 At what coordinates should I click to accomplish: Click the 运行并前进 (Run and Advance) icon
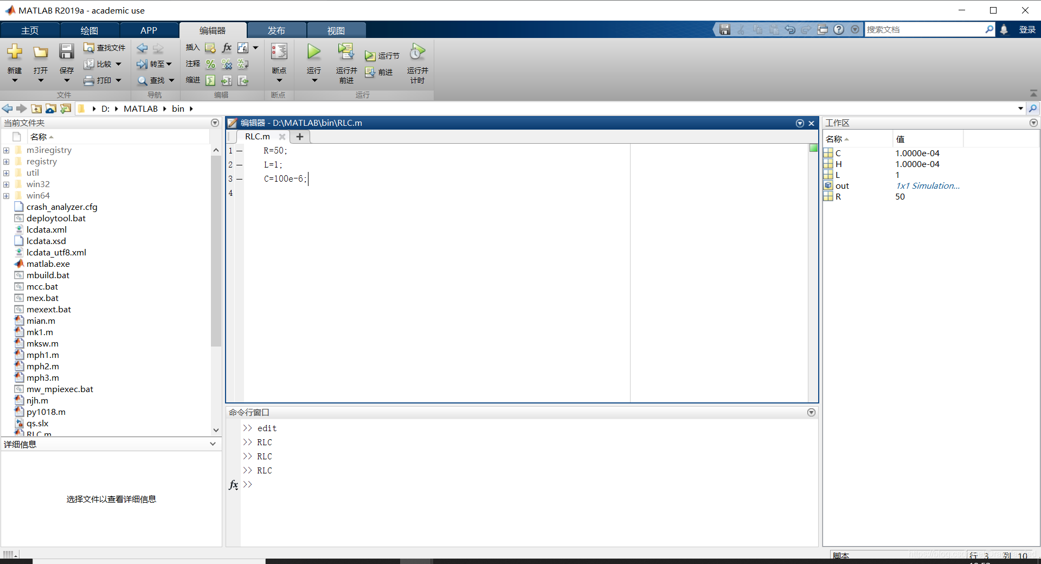345,52
